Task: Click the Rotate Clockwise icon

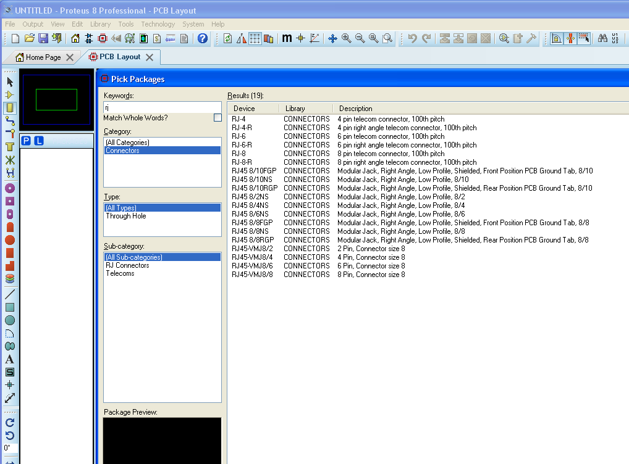Action: click(10, 423)
